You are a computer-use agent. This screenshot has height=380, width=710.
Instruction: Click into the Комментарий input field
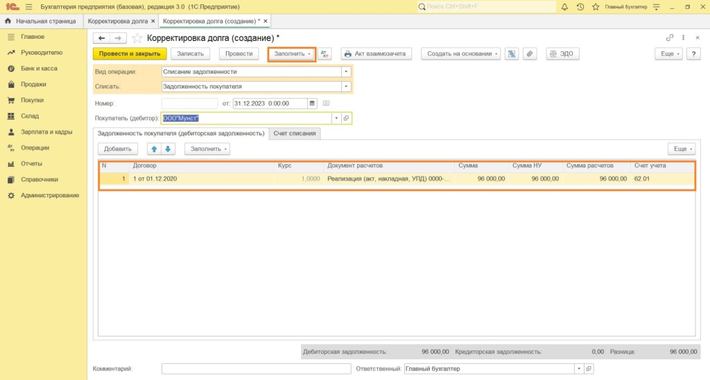(x=256, y=369)
